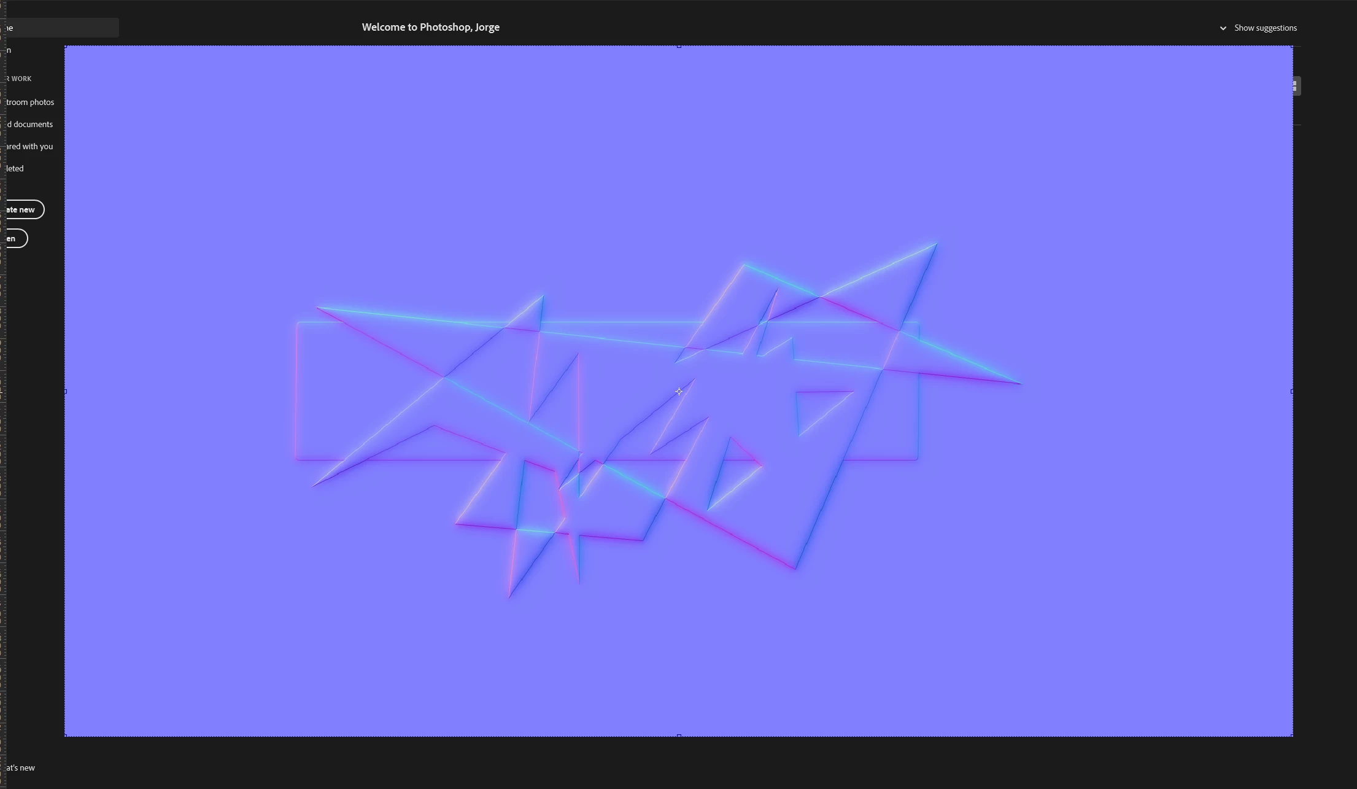The width and height of the screenshot is (1357, 789).
Task: Open Cloud documents in sidebar
Action: pyautogui.click(x=29, y=124)
